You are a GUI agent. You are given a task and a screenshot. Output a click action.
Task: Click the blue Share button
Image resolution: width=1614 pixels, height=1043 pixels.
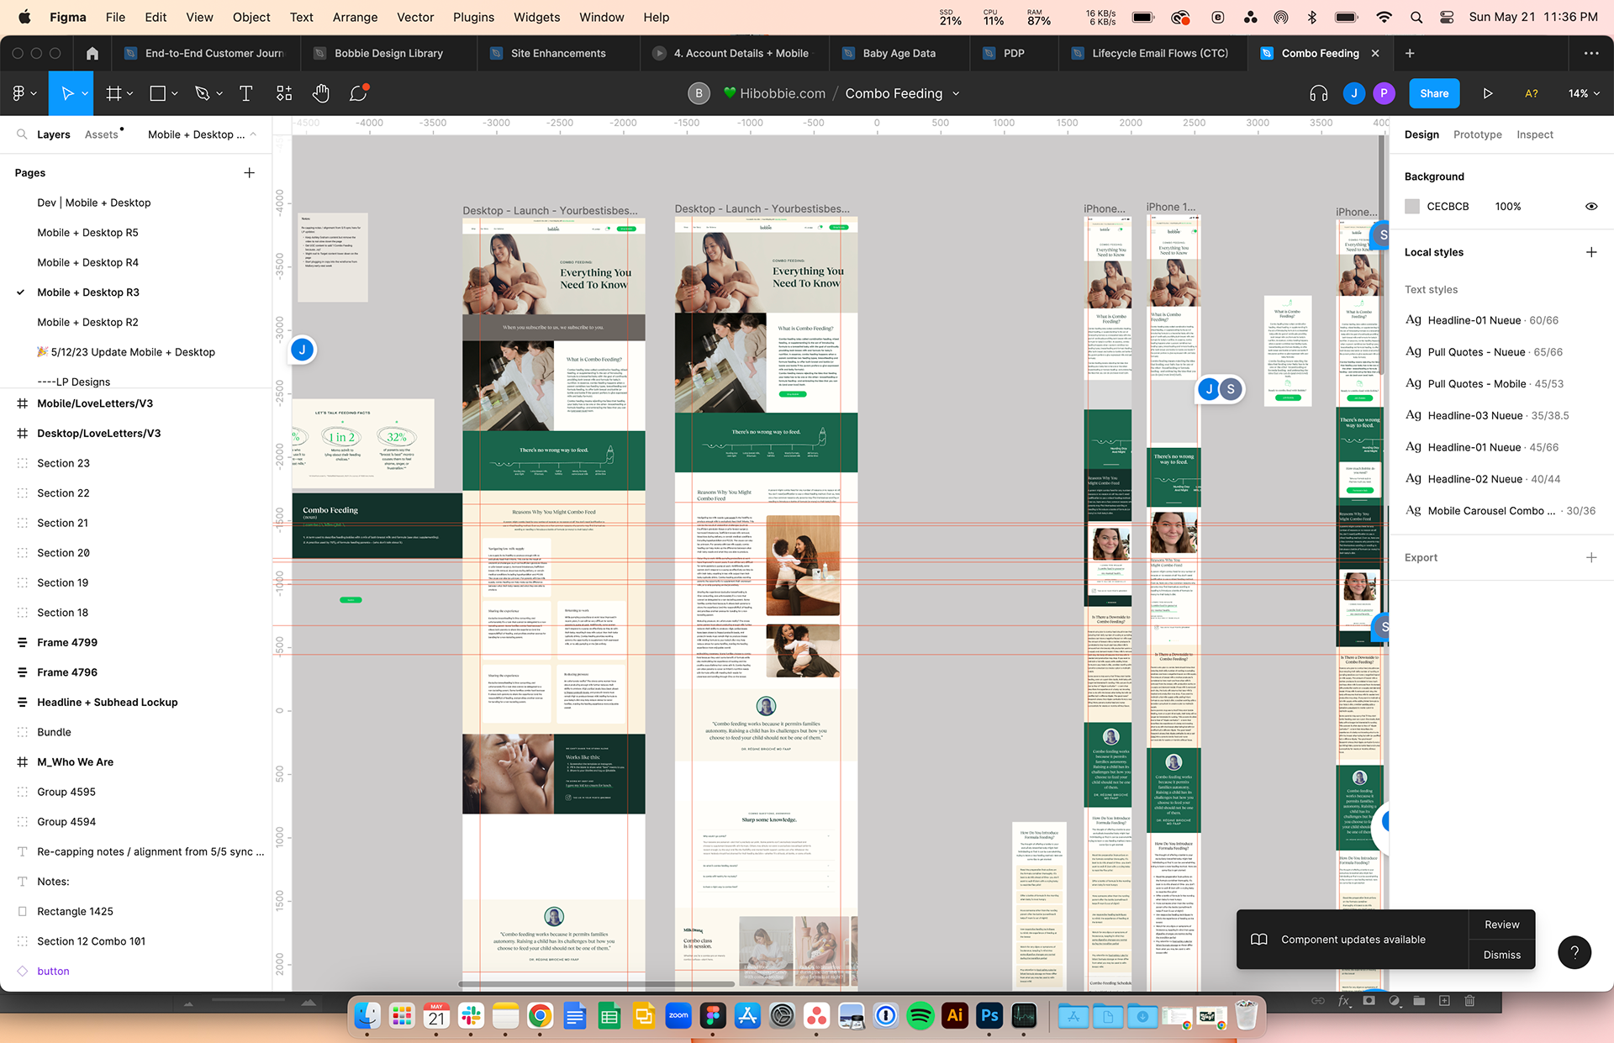point(1433,93)
